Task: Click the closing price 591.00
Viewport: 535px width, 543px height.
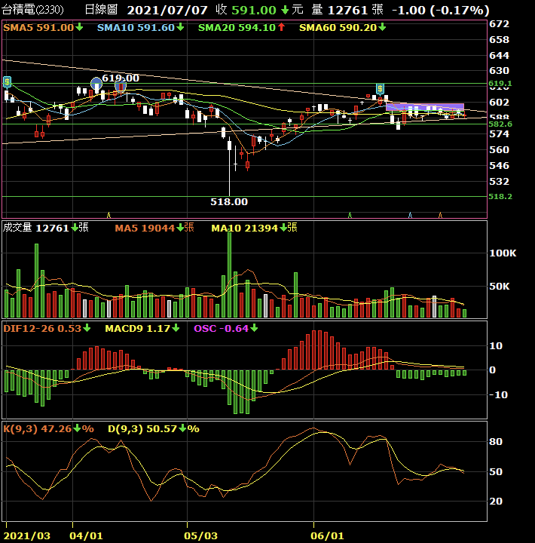Action: coord(254,10)
